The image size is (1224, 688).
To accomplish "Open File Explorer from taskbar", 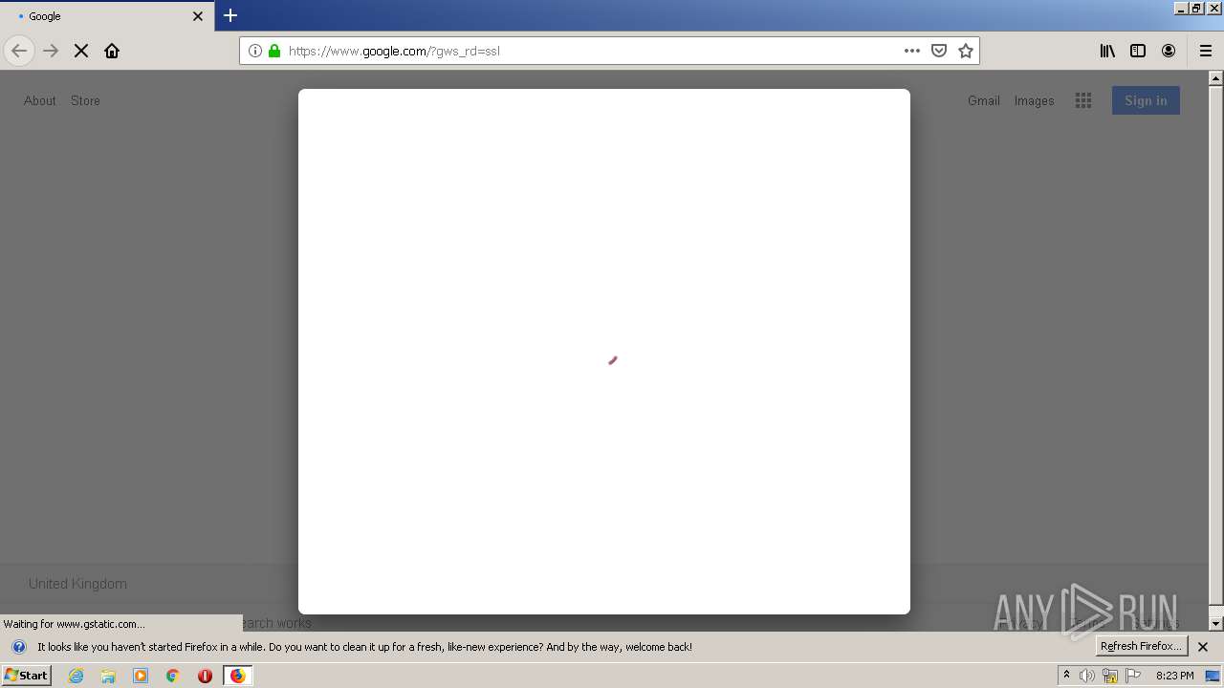I will 108,676.
